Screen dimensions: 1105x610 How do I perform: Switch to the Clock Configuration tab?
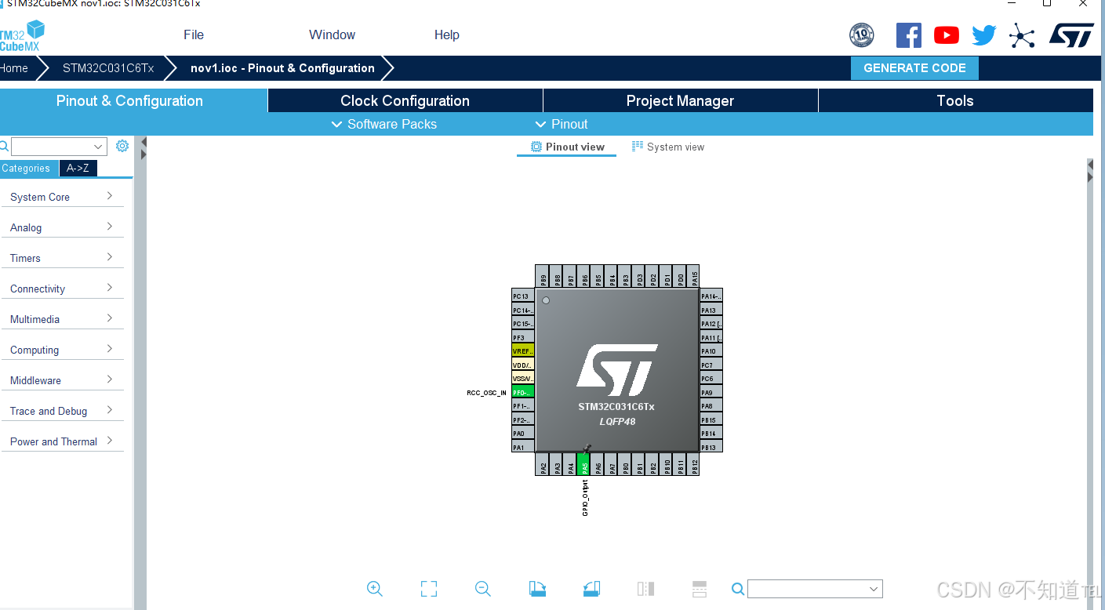[x=405, y=100]
